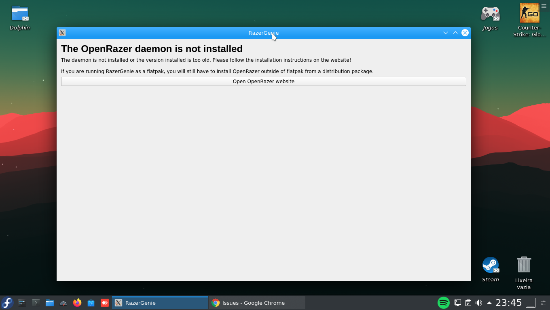Open the Jogos folder on the desktop
The height and width of the screenshot is (310, 550).
click(490, 14)
